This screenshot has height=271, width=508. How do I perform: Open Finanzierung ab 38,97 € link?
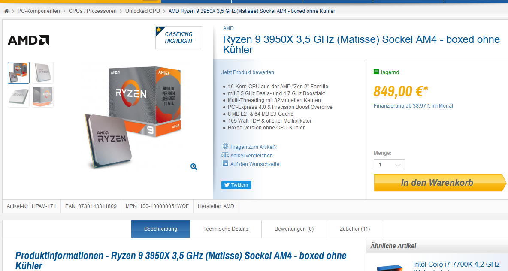pyautogui.click(x=413, y=106)
